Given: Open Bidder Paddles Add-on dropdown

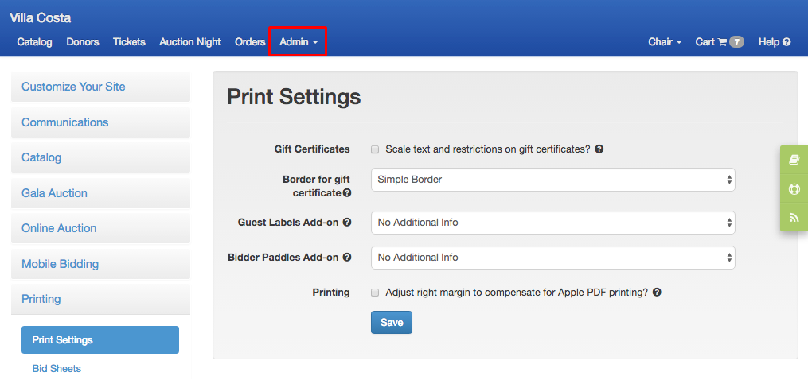Looking at the screenshot, I should click(553, 258).
